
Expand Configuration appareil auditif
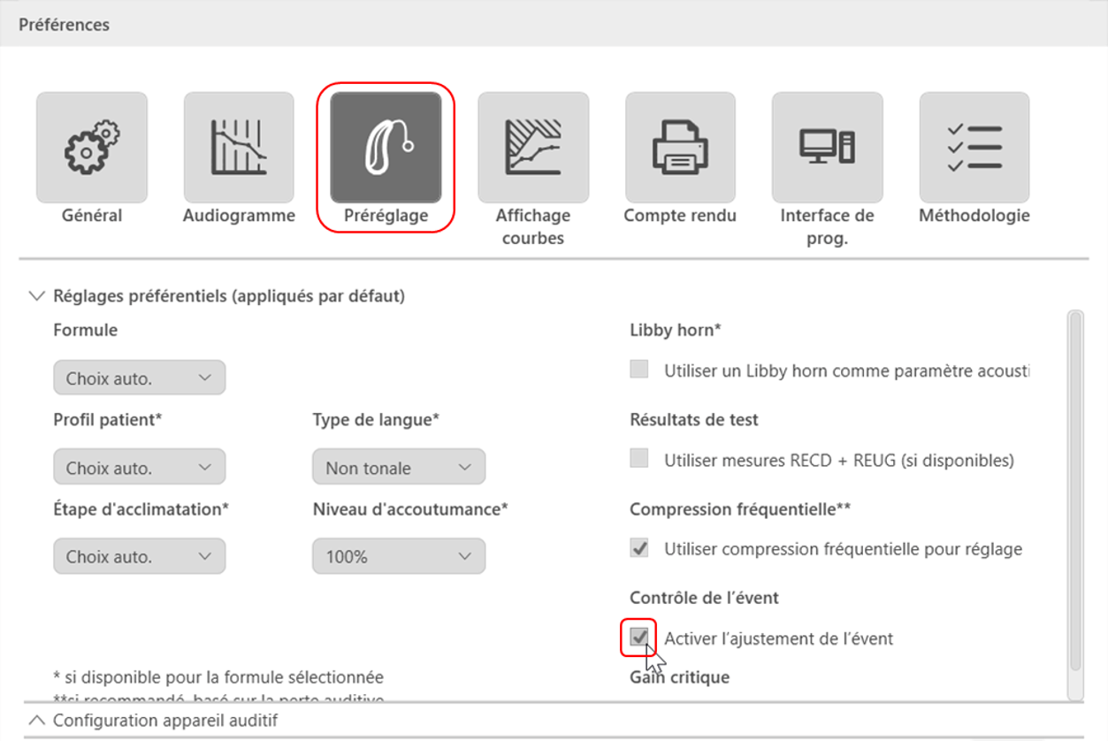pos(35,721)
